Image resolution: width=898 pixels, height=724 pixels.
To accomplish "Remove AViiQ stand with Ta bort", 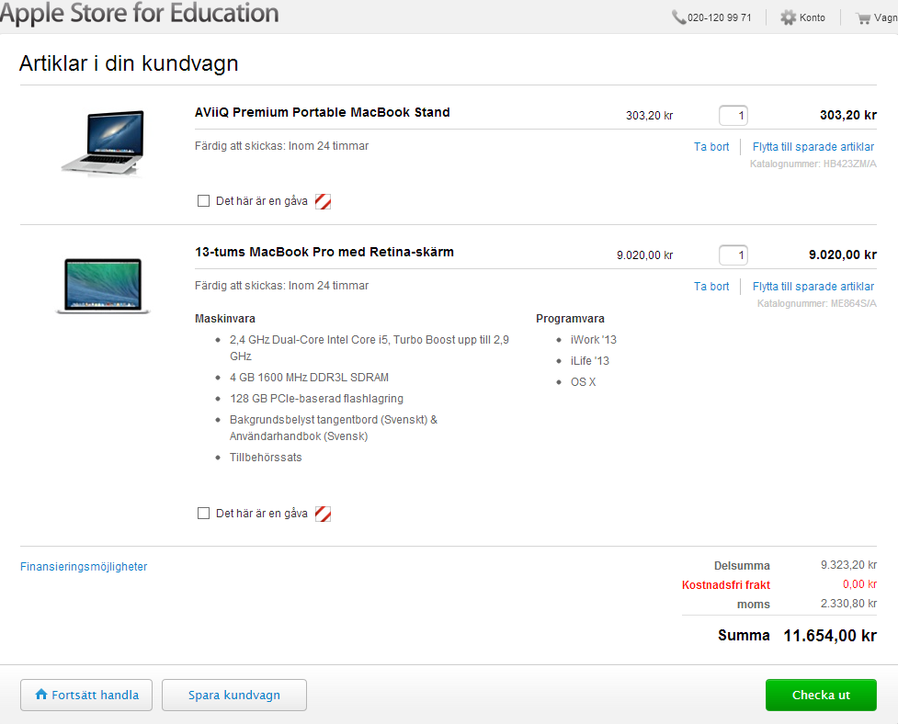I will coord(711,146).
